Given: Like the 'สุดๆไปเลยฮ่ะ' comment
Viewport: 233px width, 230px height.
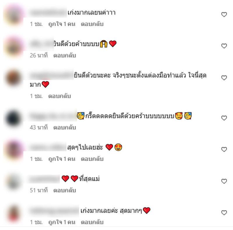Looking at the screenshot, I should (x=224, y=149).
